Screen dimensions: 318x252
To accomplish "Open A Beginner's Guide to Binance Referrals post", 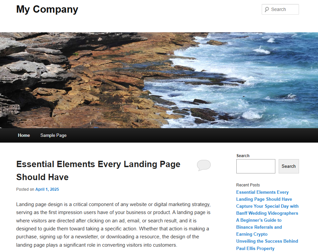I will [x=259, y=227].
